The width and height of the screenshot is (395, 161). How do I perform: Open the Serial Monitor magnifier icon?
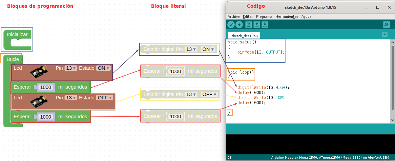(x=386, y=25)
